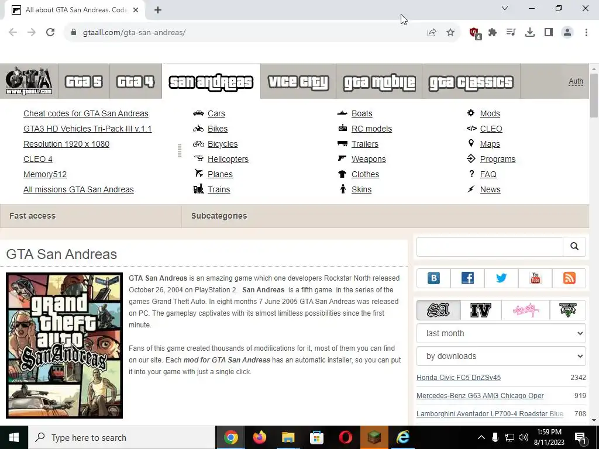Focus the site search input field
Screen dimensions: 599x449
click(490, 247)
